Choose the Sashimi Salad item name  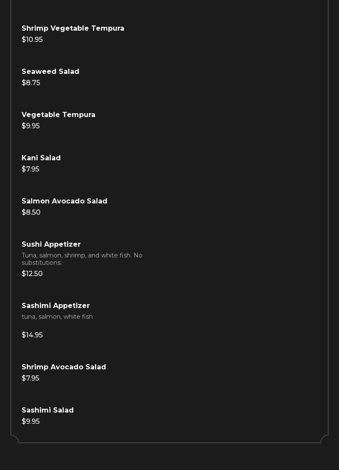(x=48, y=410)
